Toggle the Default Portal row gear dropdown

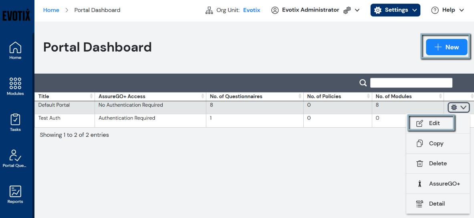[x=458, y=107]
